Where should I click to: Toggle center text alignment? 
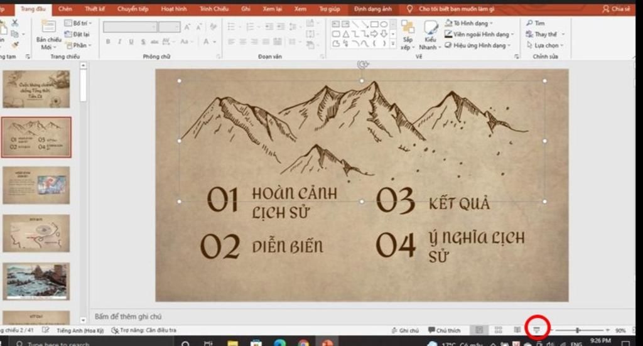pos(243,41)
